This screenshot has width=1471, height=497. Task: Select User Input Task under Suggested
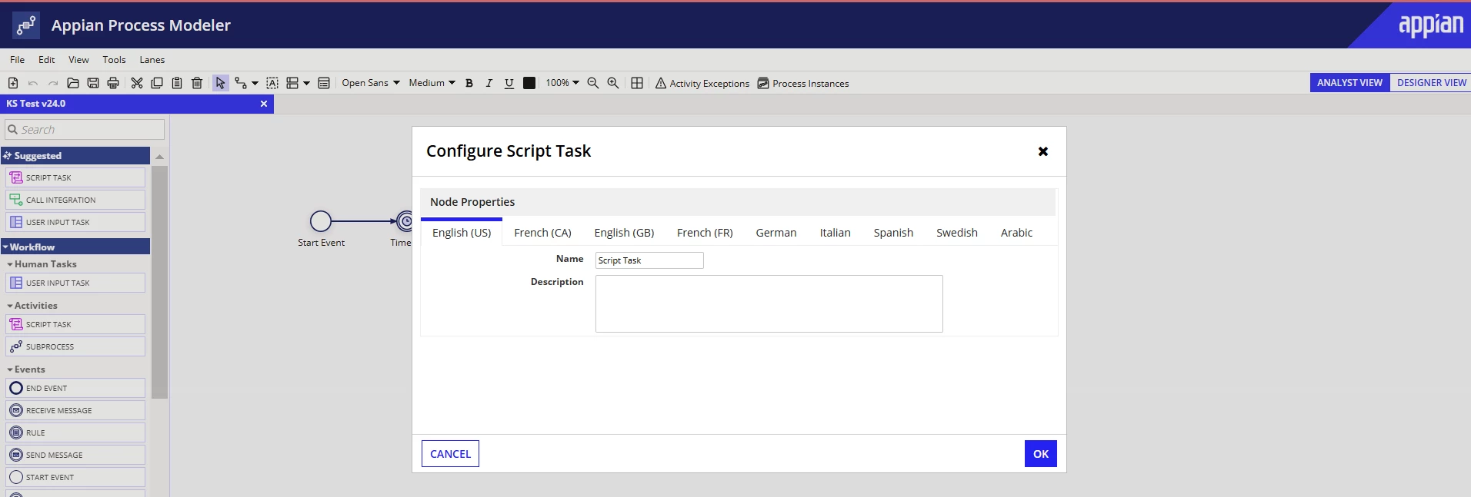tap(75, 222)
